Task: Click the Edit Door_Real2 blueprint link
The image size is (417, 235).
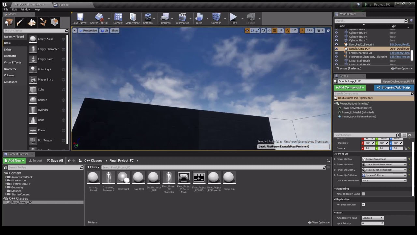Action: click(x=400, y=45)
